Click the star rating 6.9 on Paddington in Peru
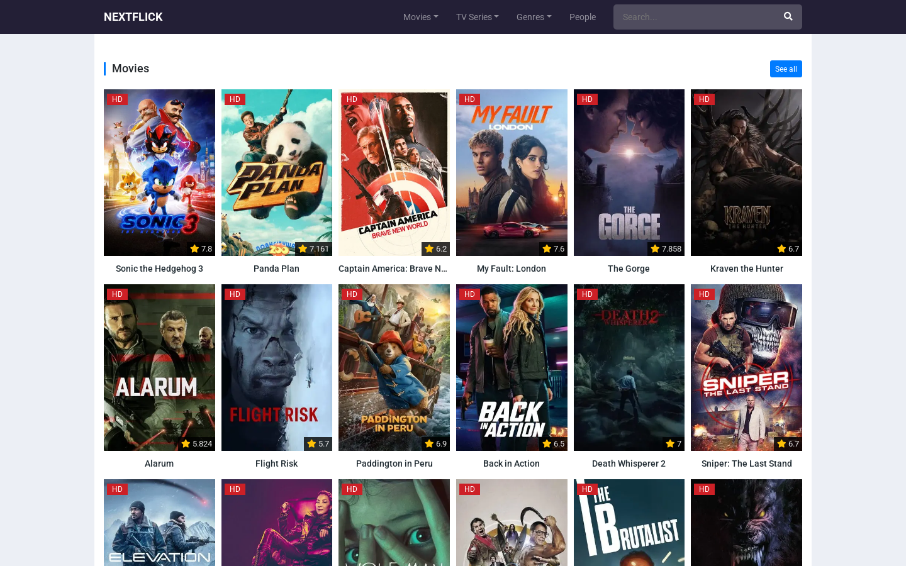 tap(435, 444)
